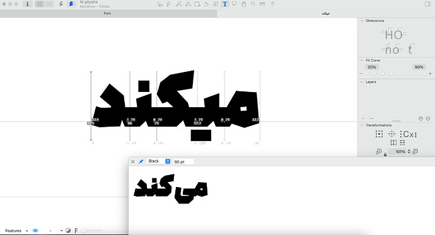The width and height of the screenshot is (435, 235).
Task: Close the preview panel
Action: click(132, 161)
